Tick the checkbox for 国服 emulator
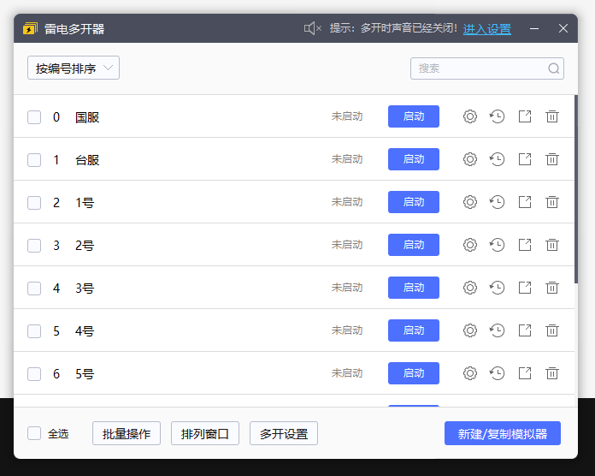 [x=34, y=117]
